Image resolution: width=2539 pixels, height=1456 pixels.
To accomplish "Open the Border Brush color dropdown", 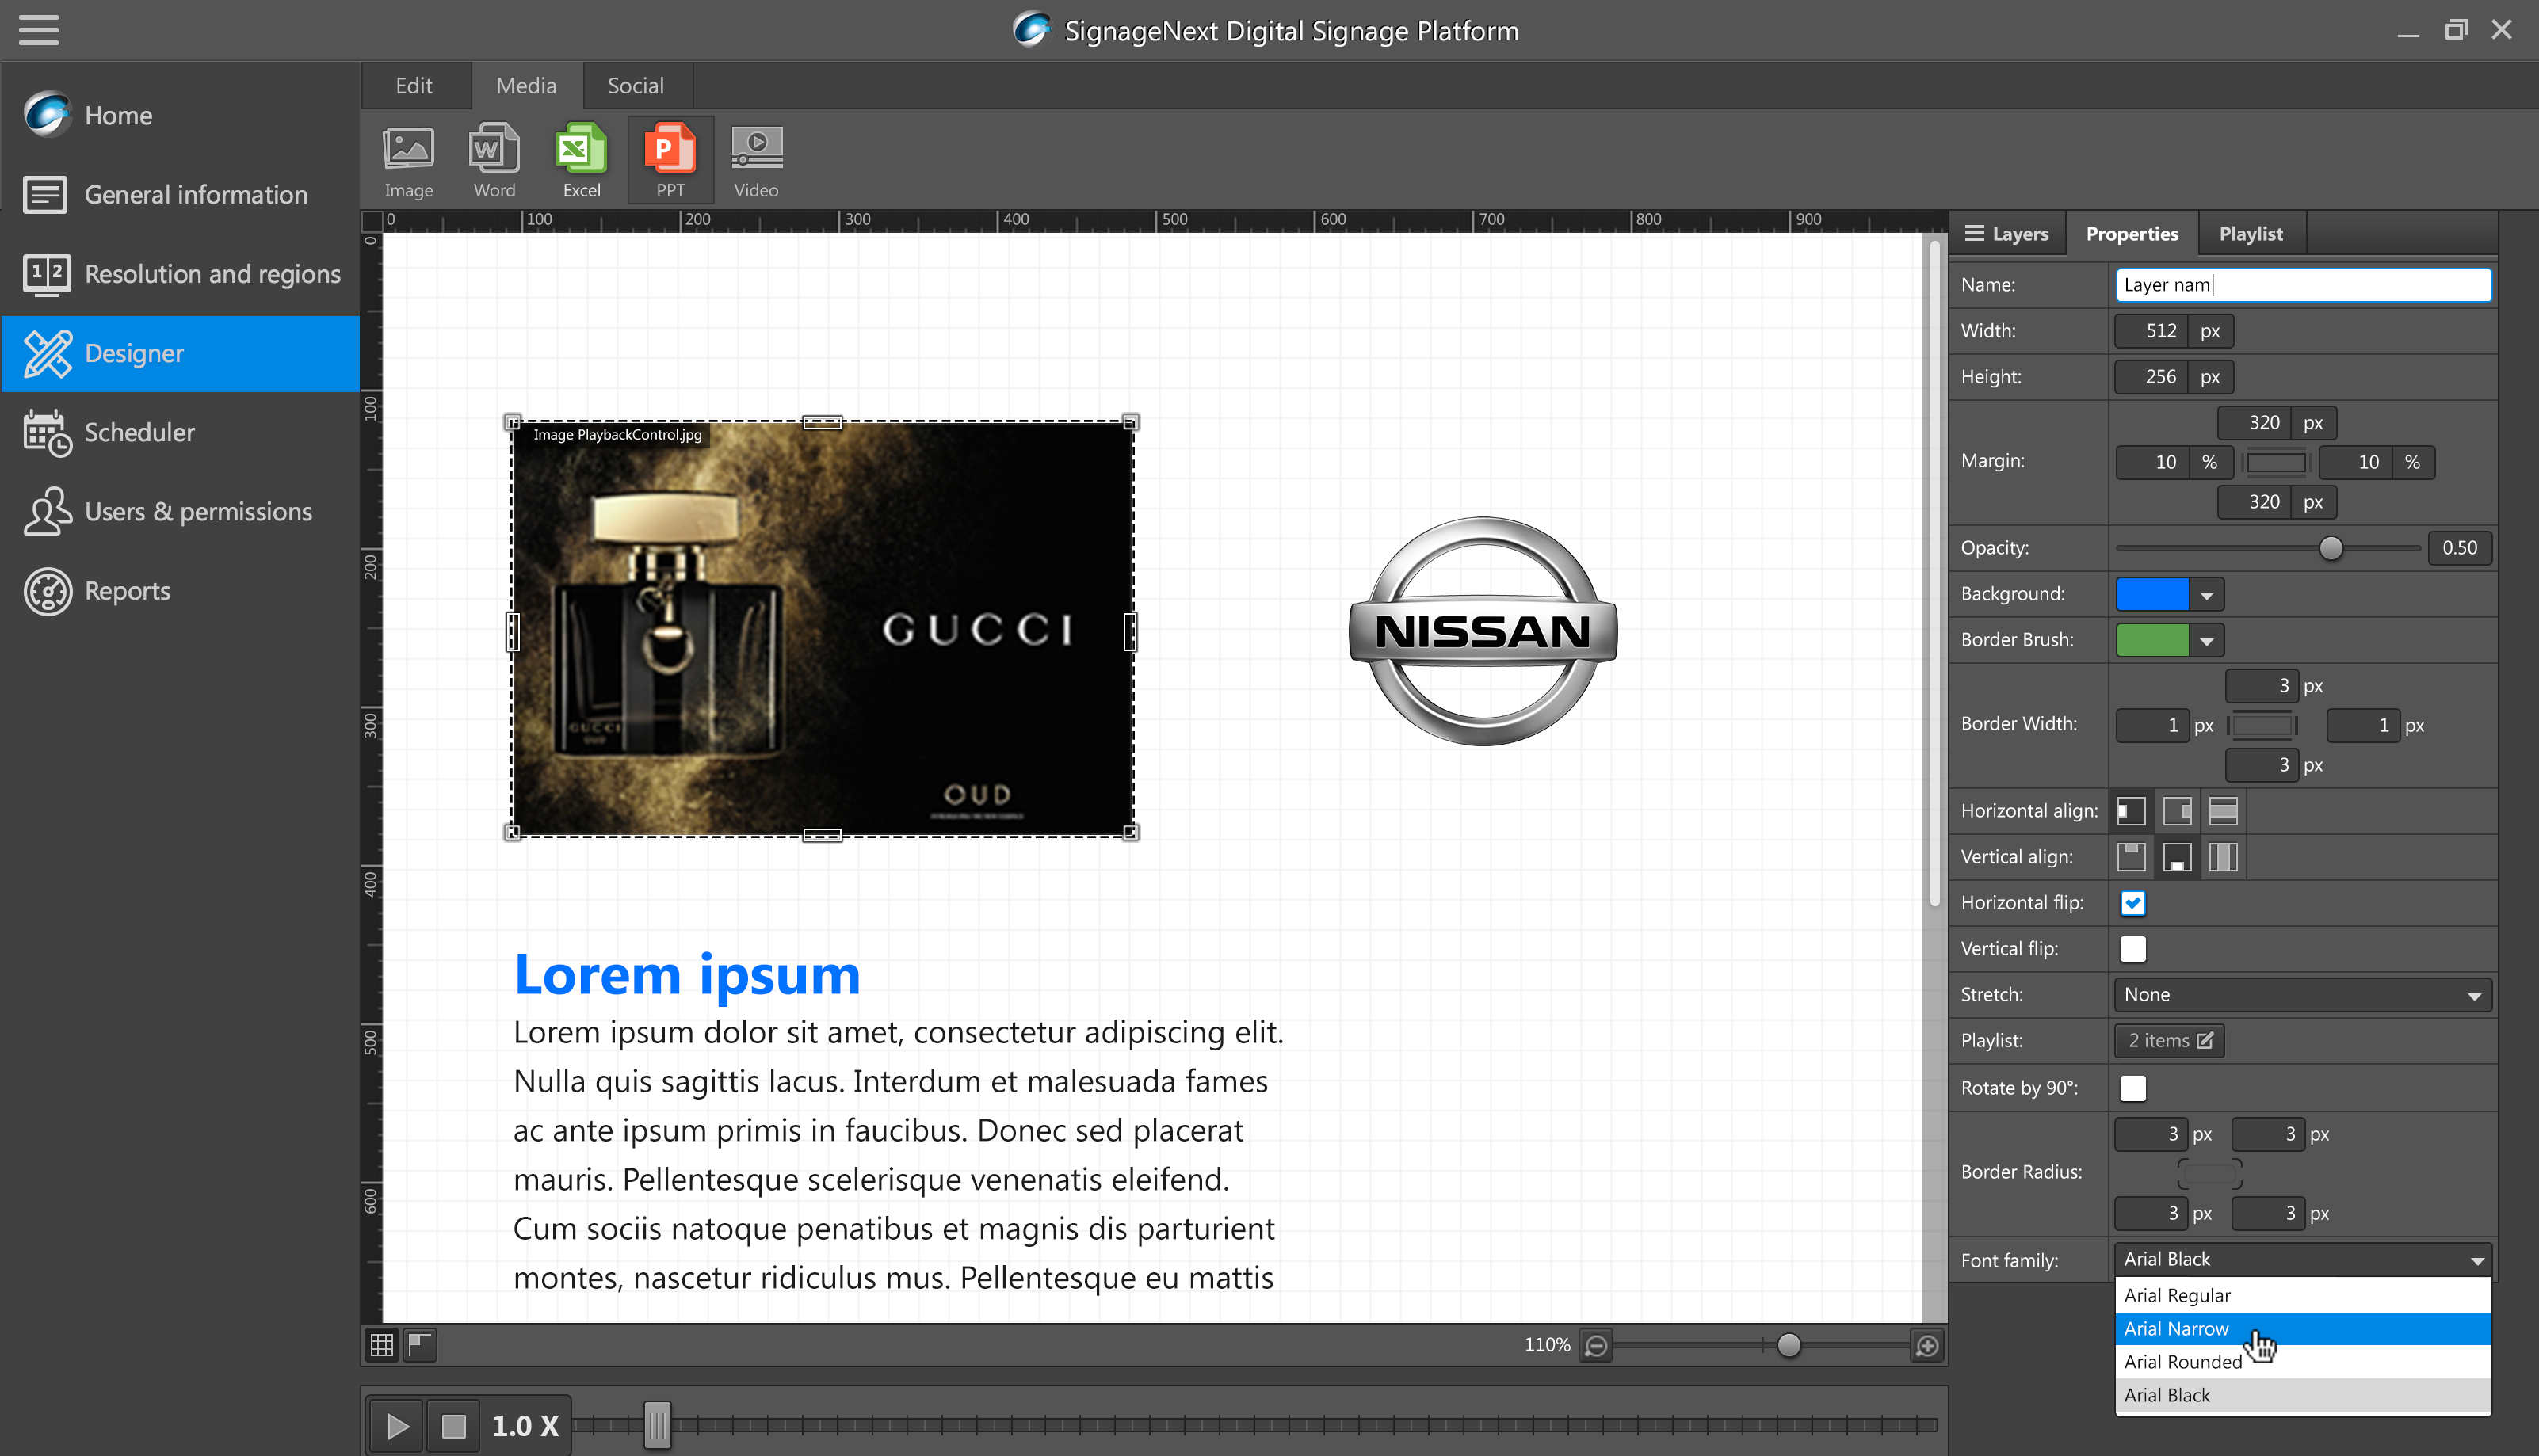I will 2206,641.
